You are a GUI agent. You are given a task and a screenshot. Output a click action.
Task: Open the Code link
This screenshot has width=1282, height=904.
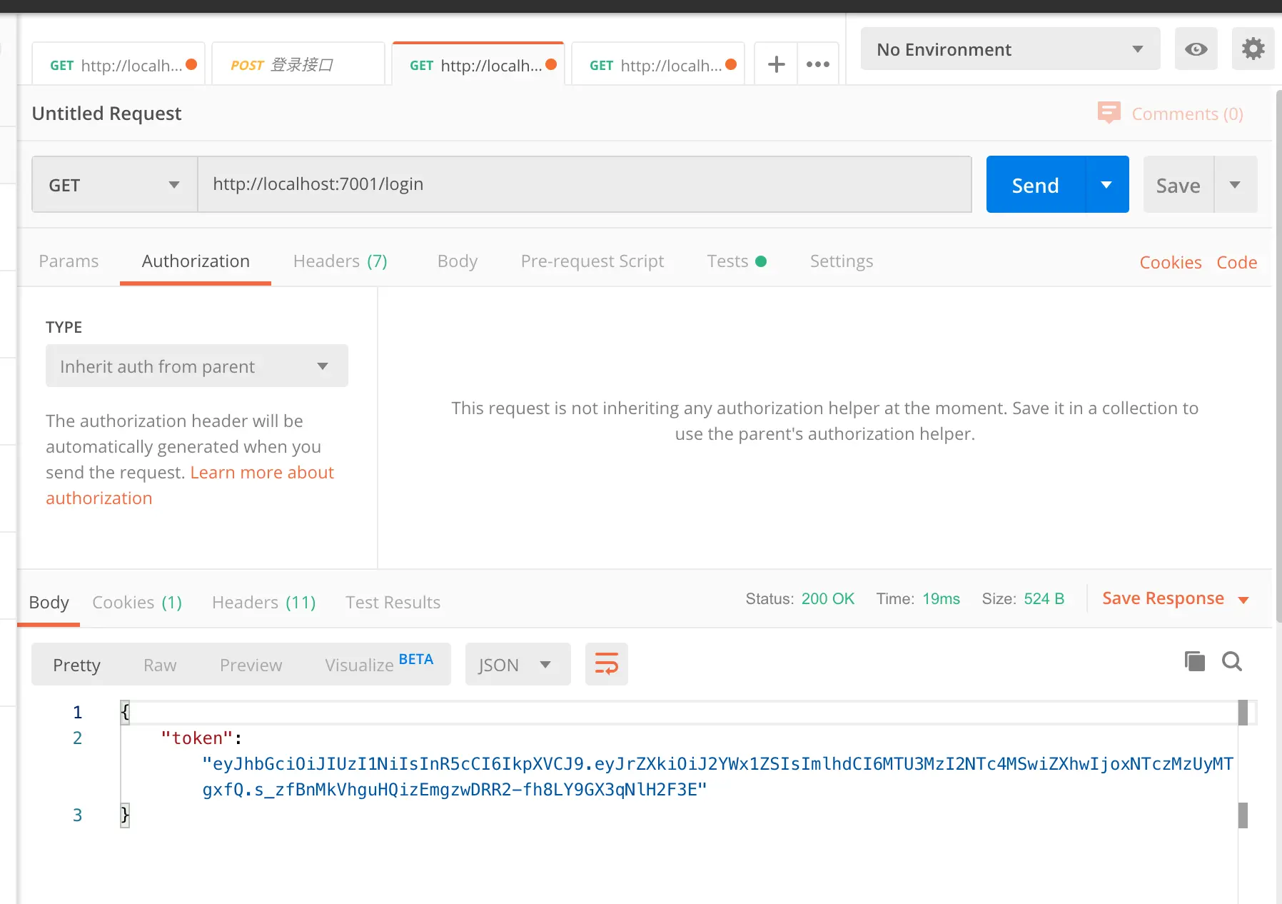1237,262
